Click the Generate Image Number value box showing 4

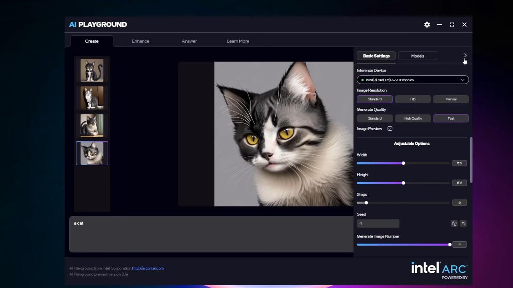[x=459, y=244]
